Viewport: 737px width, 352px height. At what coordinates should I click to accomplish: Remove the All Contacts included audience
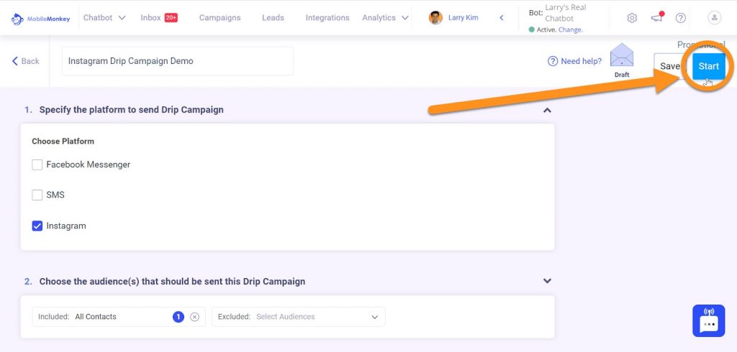(x=194, y=317)
